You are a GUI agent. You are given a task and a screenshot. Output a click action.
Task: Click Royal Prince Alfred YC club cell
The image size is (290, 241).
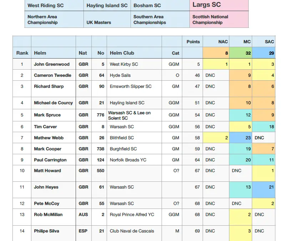click(x=134, y=217)
